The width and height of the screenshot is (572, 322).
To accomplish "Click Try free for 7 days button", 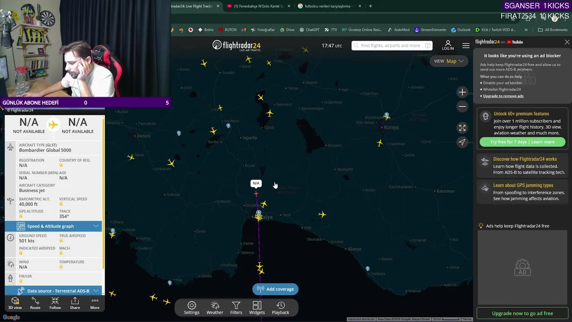I will click(x=522, y=142).
